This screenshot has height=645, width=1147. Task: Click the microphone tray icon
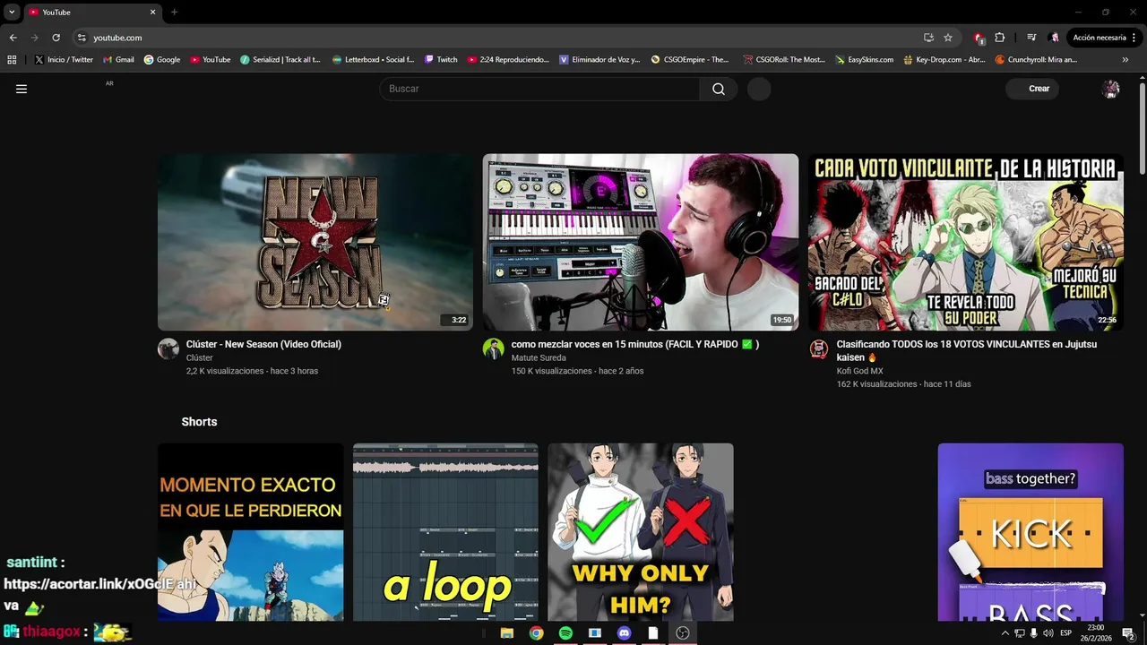1033,633
